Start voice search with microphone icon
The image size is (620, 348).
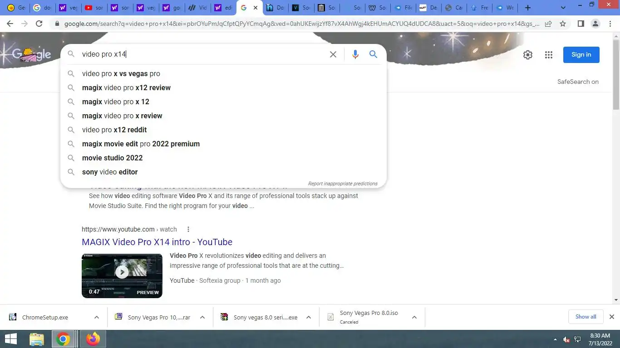[355, 54]
